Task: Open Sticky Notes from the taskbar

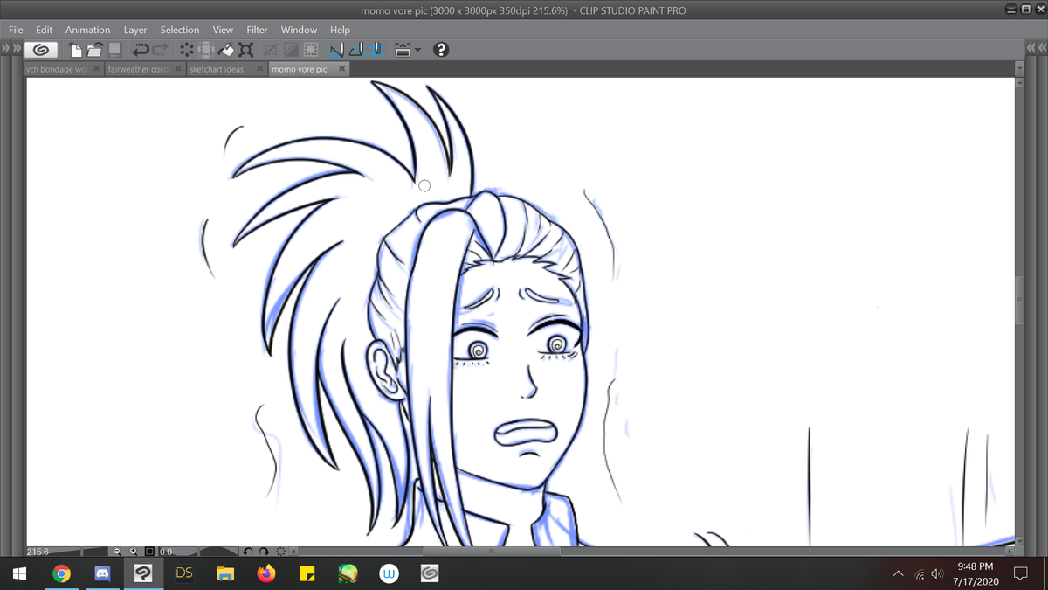Action: (x=307, y=574)
